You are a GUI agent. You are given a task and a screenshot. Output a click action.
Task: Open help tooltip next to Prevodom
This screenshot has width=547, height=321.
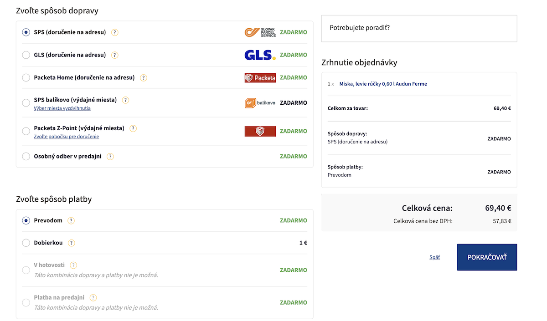[71, 221]
